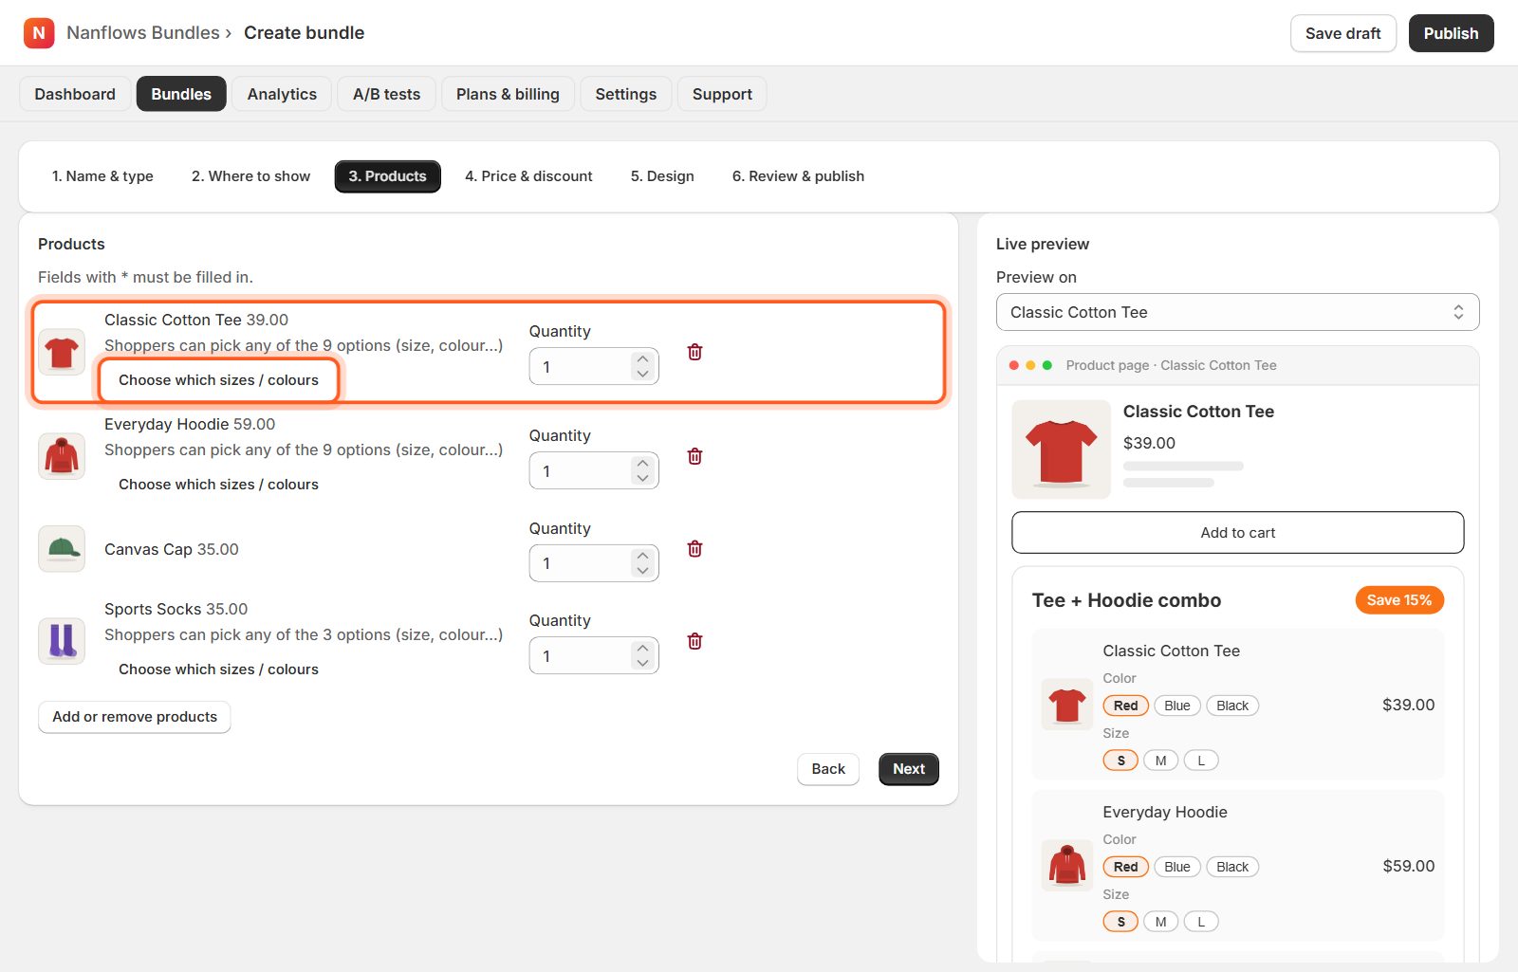Remove Canvas Cap using trash icon
1518x972 pixels.
click(x=694, y=549)
